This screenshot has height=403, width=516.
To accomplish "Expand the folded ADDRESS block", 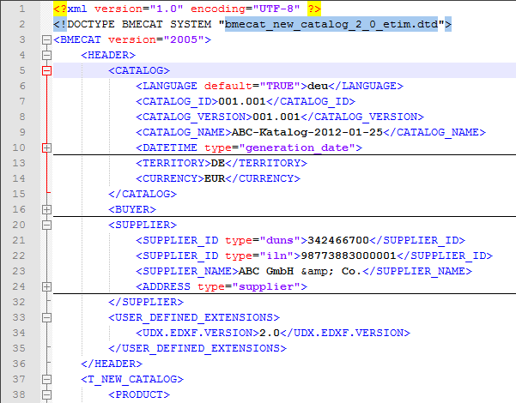I will coord(46,286).
